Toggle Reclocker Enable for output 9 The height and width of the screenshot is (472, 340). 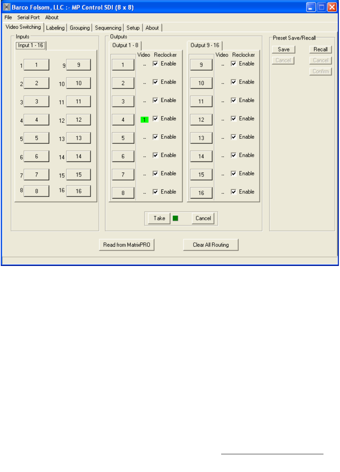pos(234,63)
